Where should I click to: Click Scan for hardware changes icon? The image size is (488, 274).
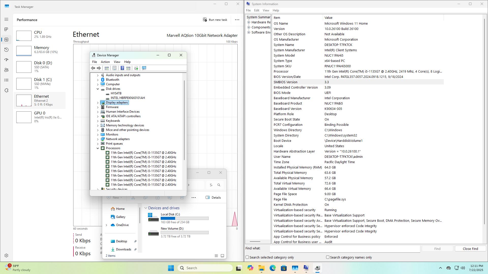pyautogui.click(x=144, y=68)
